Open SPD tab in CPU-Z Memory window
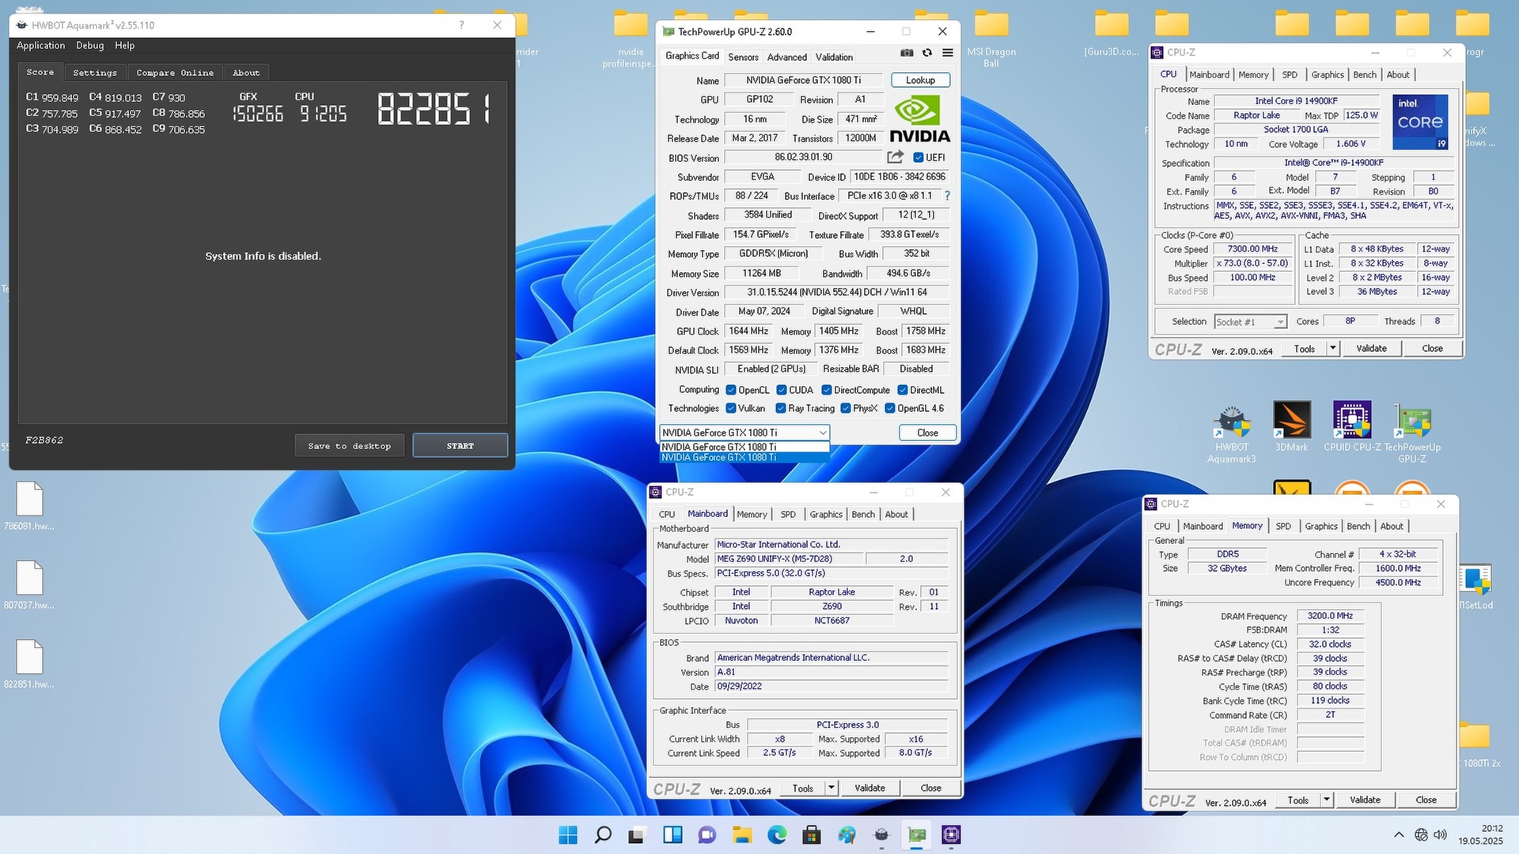Screen dimensions: 1519x854 1283,526
